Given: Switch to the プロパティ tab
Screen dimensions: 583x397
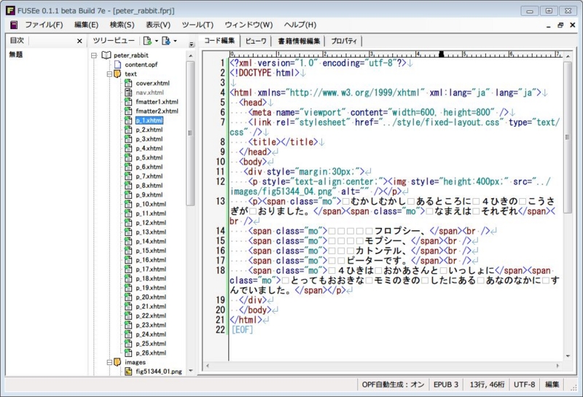Looking at the screenshot, I should 344,41.
